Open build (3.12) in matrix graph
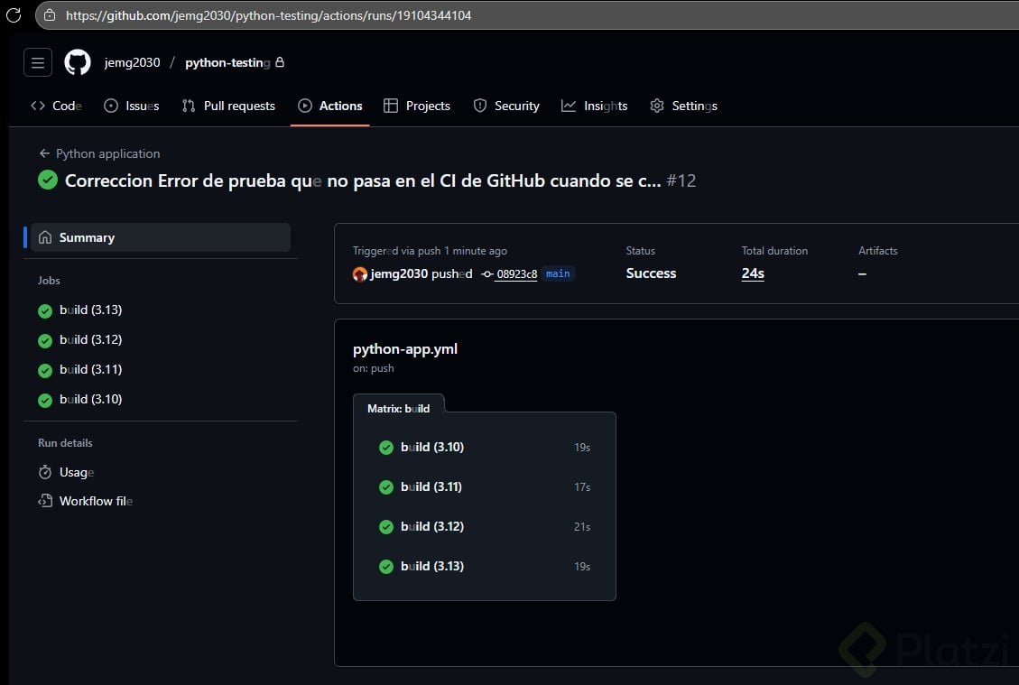1019x685 pixels. pos(484,526)
